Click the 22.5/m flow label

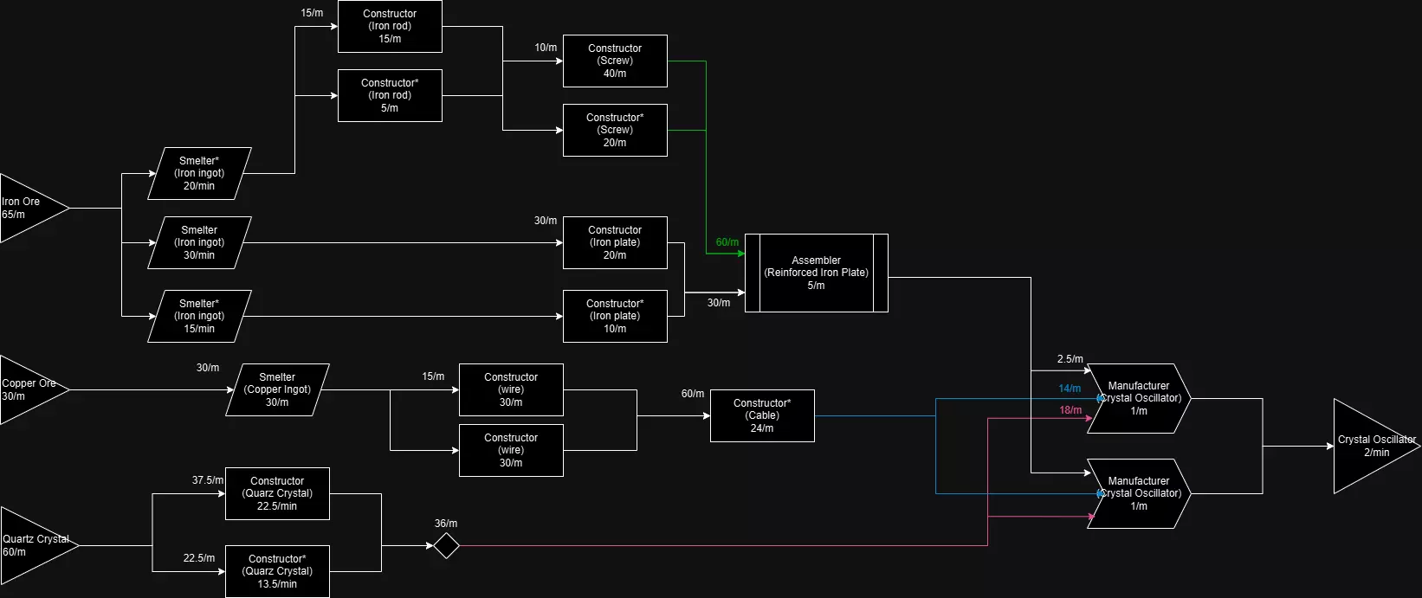click(199, 558)
